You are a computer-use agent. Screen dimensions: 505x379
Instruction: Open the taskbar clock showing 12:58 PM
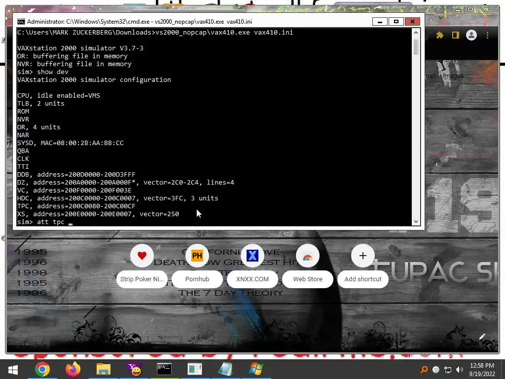pos(482,370)
